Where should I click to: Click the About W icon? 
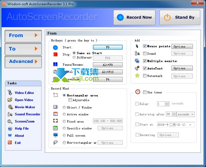10,135
